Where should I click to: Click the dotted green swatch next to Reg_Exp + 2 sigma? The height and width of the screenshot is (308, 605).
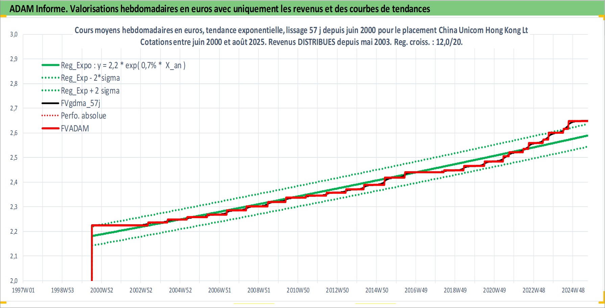(50, 91)
